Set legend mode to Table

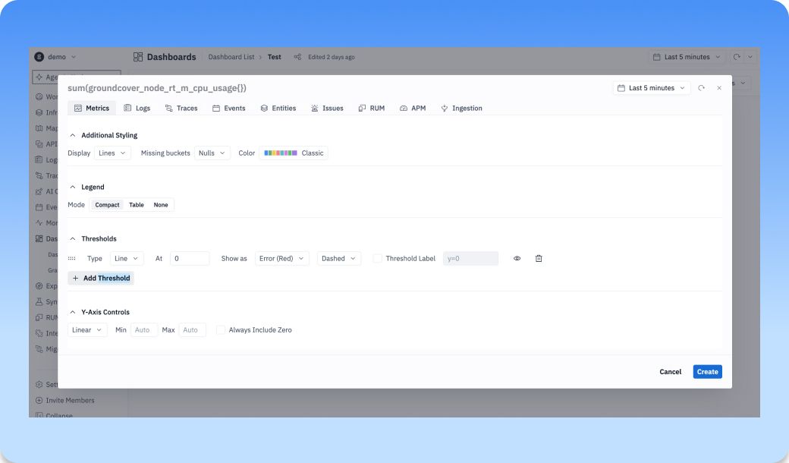pyautogui.click(x=137, y=205)
